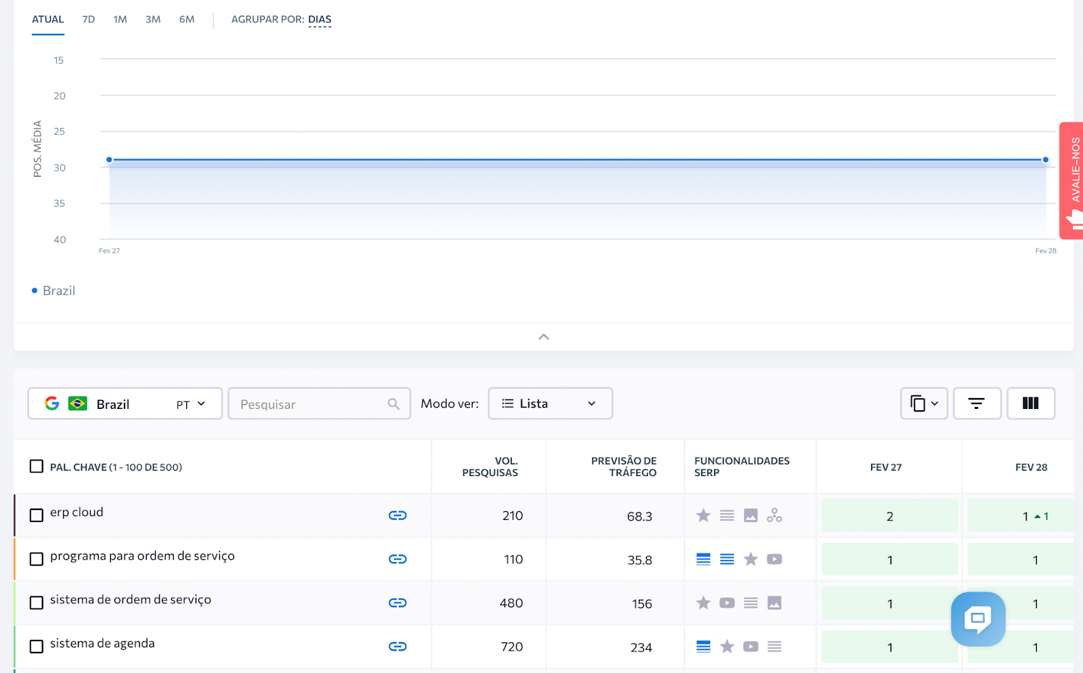Click the search magnifier icon
The height and width of the screenshot is (673, 1083).
coord(393,404)
